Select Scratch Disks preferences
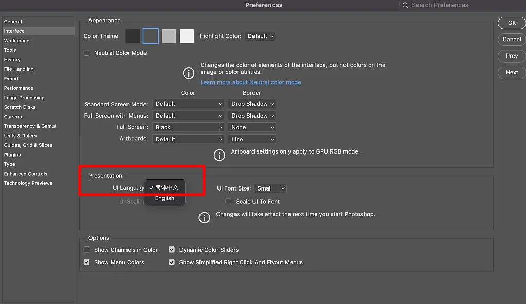Screen dimensions: 526x304 39,107
